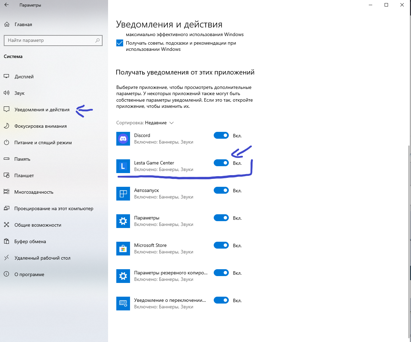411x342 pixels.
Task: Turn off Уведомление о переключении toggle
Action: coord(221,300)
